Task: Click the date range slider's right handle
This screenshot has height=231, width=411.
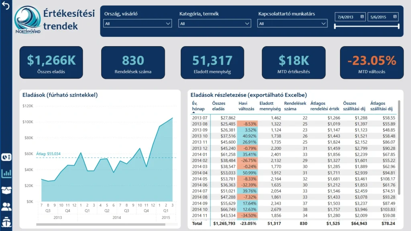Action: [399, 26]
